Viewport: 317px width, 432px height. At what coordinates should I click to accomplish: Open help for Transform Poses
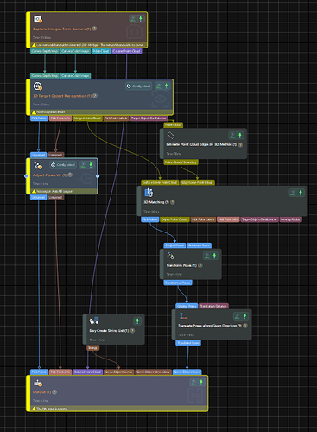[200, 265]
